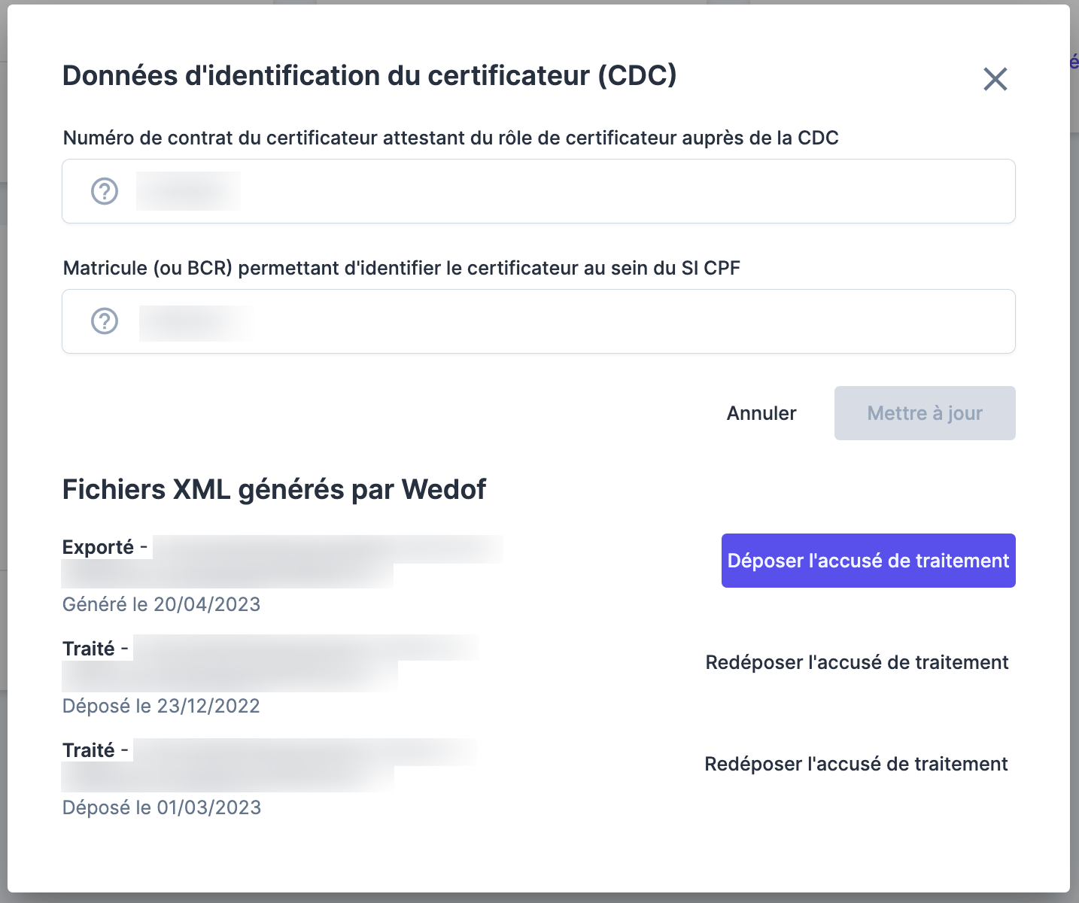This screenshot has height=903, width=1079.
Task: Click the 'Fichiers XML générés par Wedof' heading
Action: coord(274,490)
